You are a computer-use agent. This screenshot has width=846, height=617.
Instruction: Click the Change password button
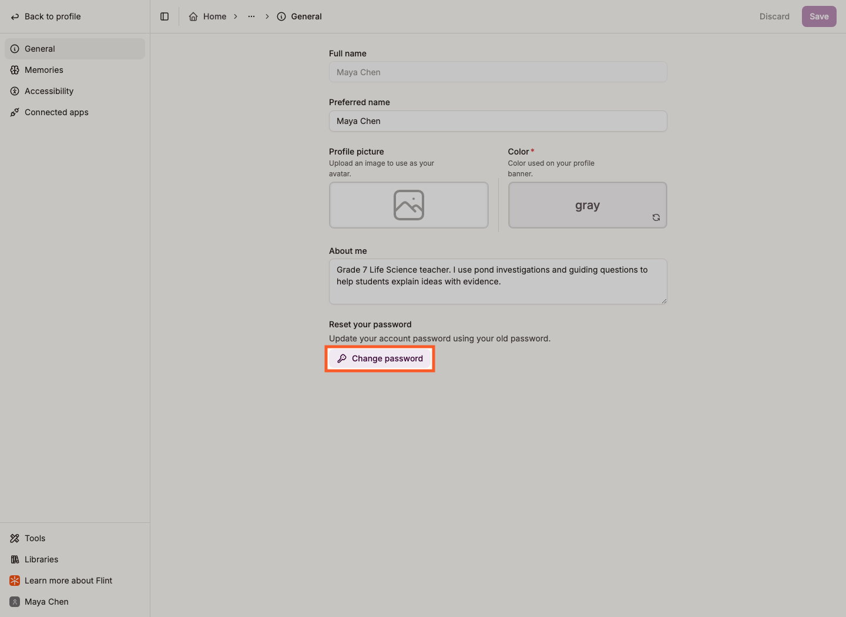point(380,358)
